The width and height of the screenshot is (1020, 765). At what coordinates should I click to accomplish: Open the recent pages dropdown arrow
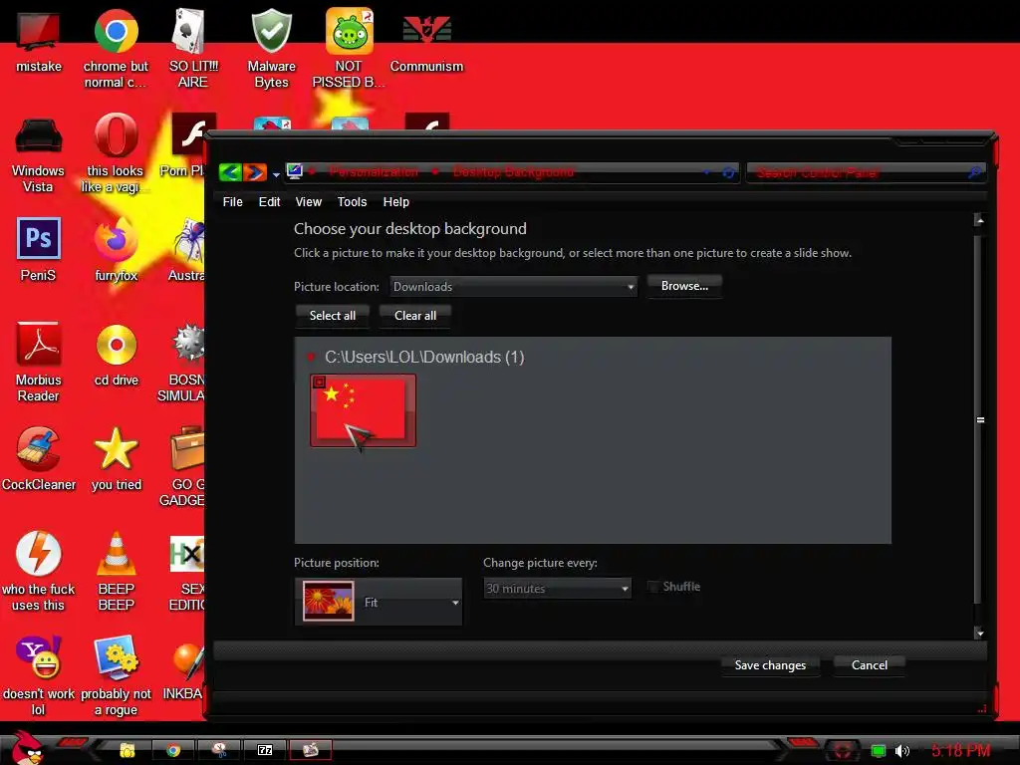(276, 174)
